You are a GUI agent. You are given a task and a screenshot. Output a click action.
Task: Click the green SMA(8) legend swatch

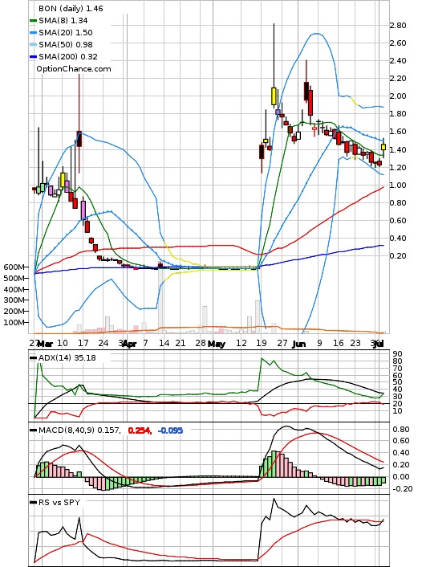(x=33, y=21)
